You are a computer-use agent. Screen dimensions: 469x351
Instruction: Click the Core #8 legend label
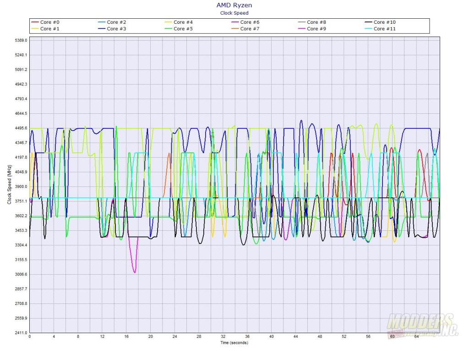[x=316, y=22]
